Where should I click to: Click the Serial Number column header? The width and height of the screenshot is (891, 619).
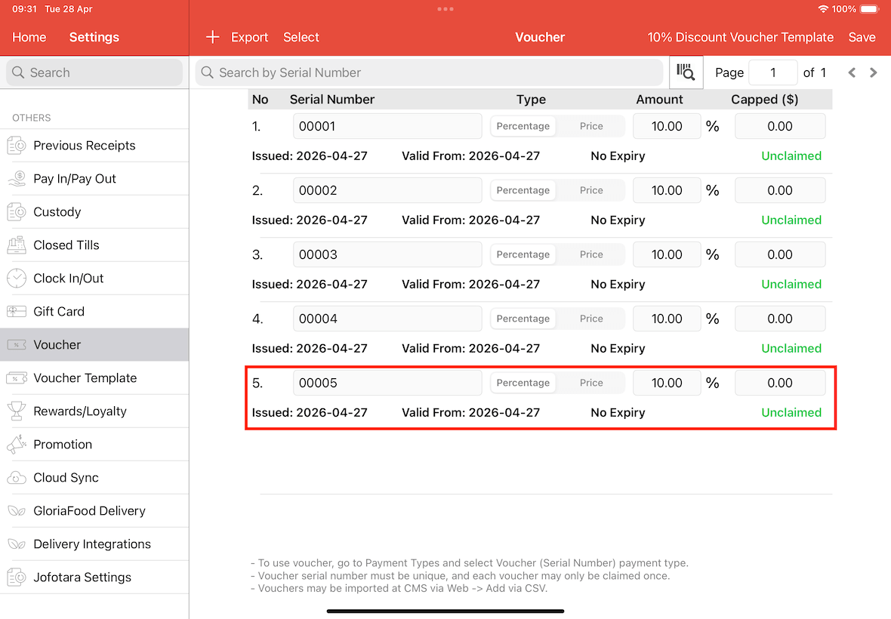[x=331, y=100]
